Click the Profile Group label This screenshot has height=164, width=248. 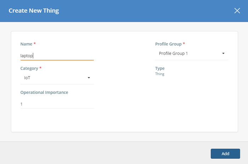click(168, 44)
